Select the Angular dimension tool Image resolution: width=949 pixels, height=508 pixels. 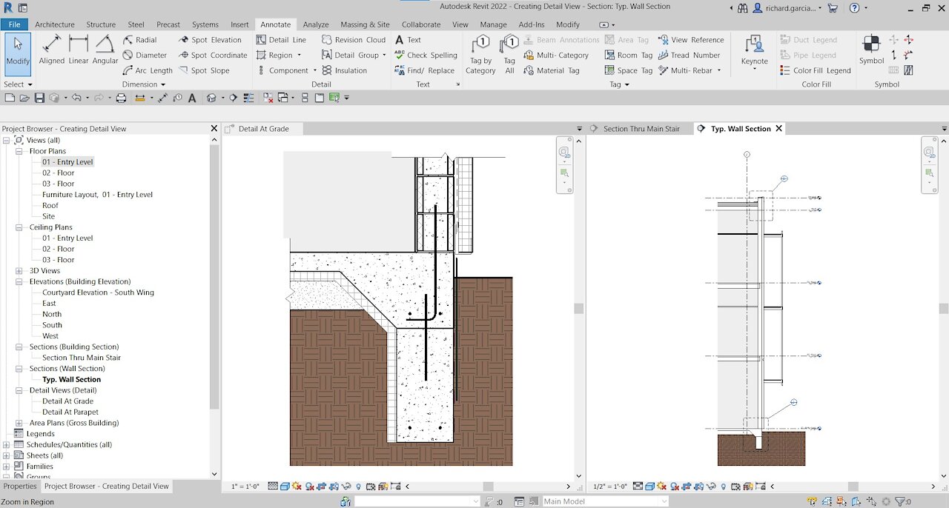pos(105,50)
